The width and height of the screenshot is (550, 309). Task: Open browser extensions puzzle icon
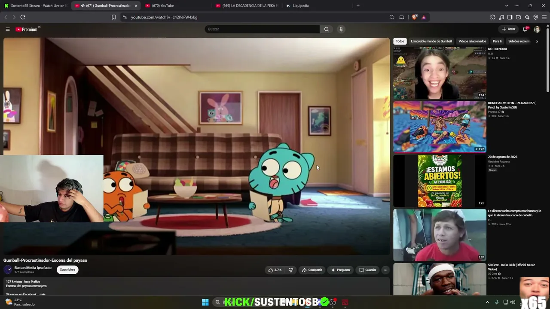(x=493, y=17)
